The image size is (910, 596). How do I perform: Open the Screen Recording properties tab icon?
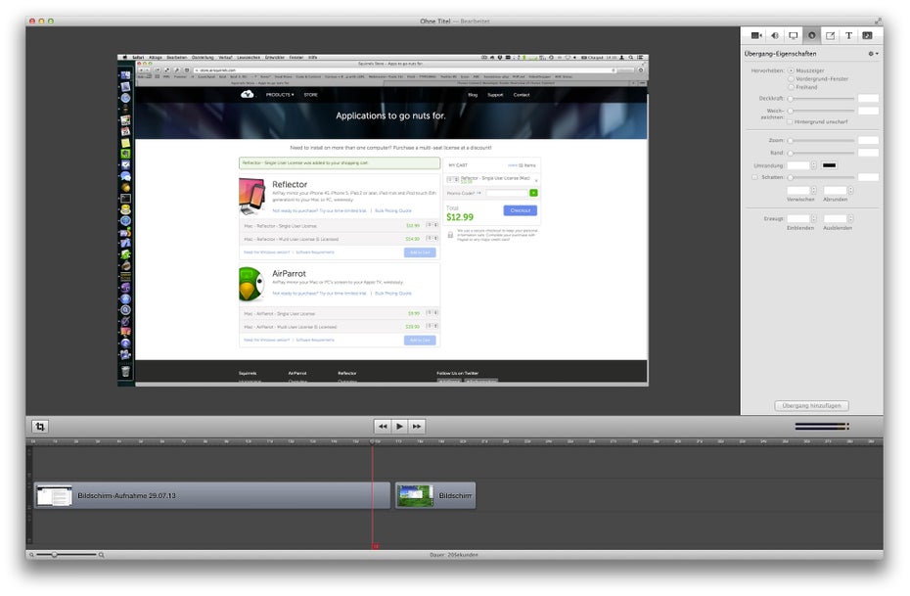794,35
